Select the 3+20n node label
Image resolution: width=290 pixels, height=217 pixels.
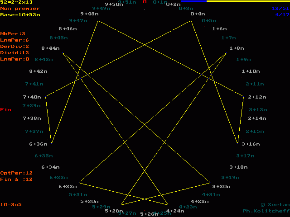pos(221,186)
